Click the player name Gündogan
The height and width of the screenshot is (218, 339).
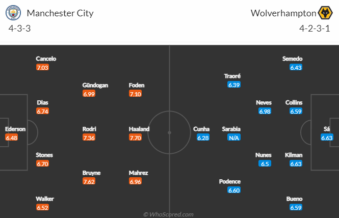pos(95,85)
